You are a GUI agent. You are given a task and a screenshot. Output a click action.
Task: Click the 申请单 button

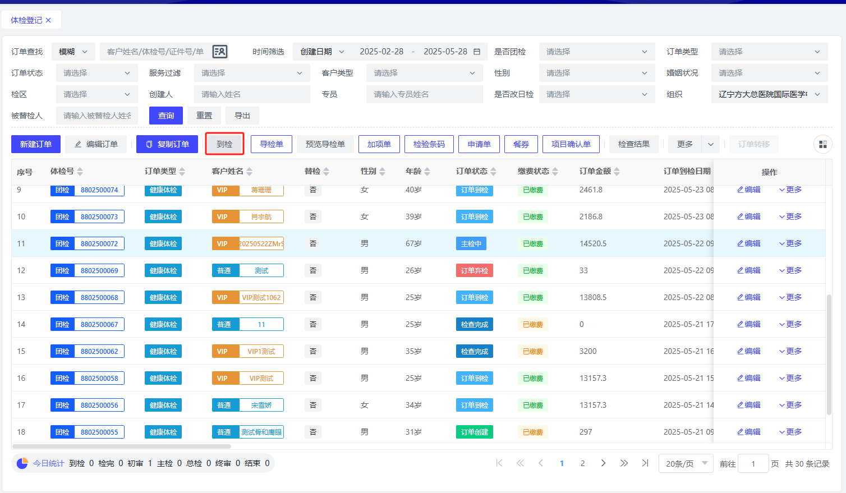479,144
